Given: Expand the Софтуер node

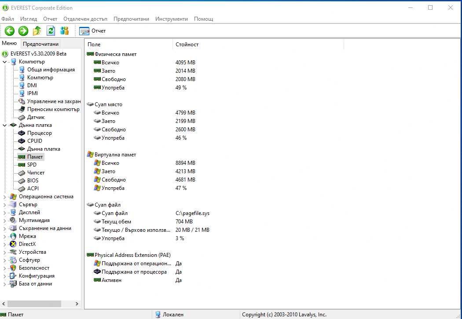Looking at the screenshot, I should point(4,260).
